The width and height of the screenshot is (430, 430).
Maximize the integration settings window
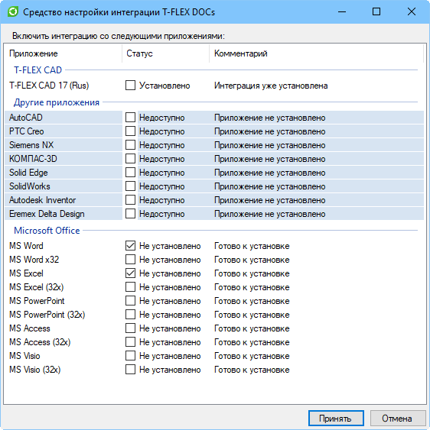coord(376,11)
